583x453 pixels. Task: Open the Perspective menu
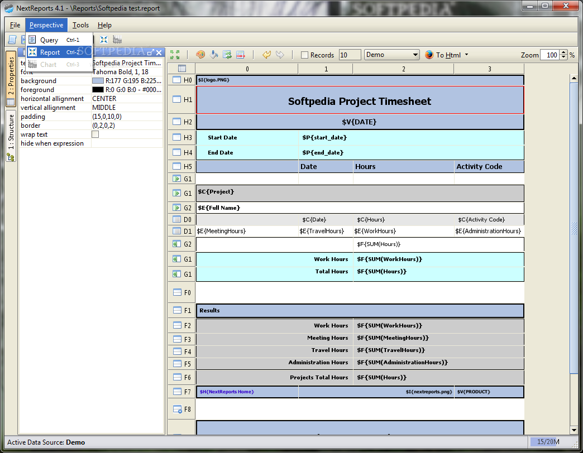pyautogui.click(x=46, y=25)
